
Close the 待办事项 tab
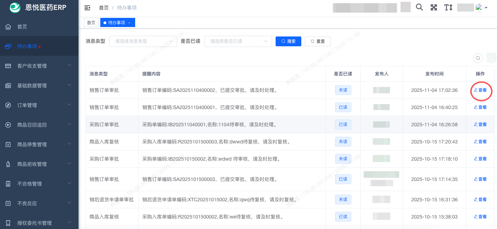129,23
